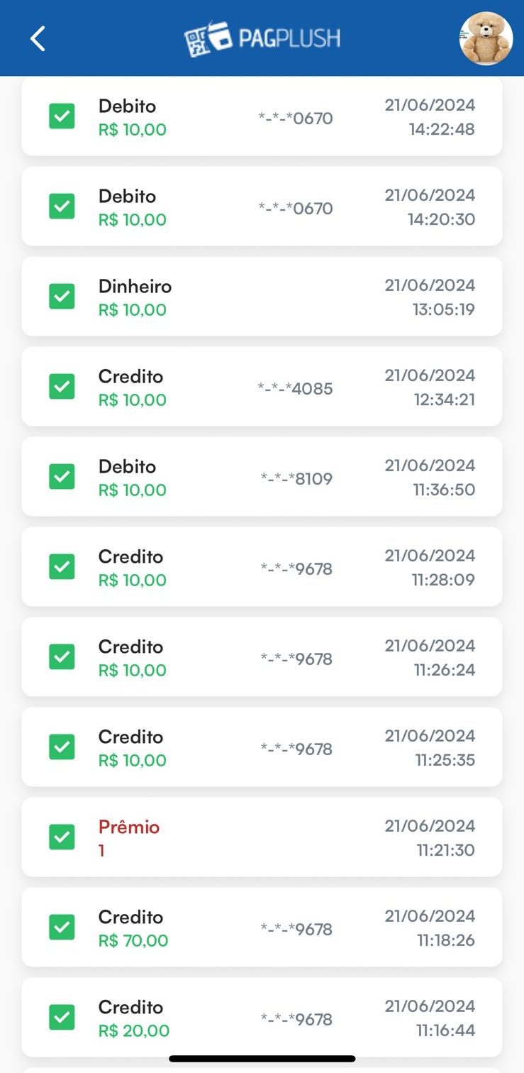Open the Credito transaction at 11:25:35
The height and width of the screenshot is (1073, 524).
coord(262,747)
